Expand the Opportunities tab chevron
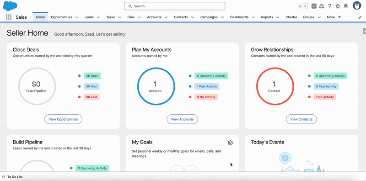Image resolution: width=366 pixels, height=181 pixels. (76, 17)
